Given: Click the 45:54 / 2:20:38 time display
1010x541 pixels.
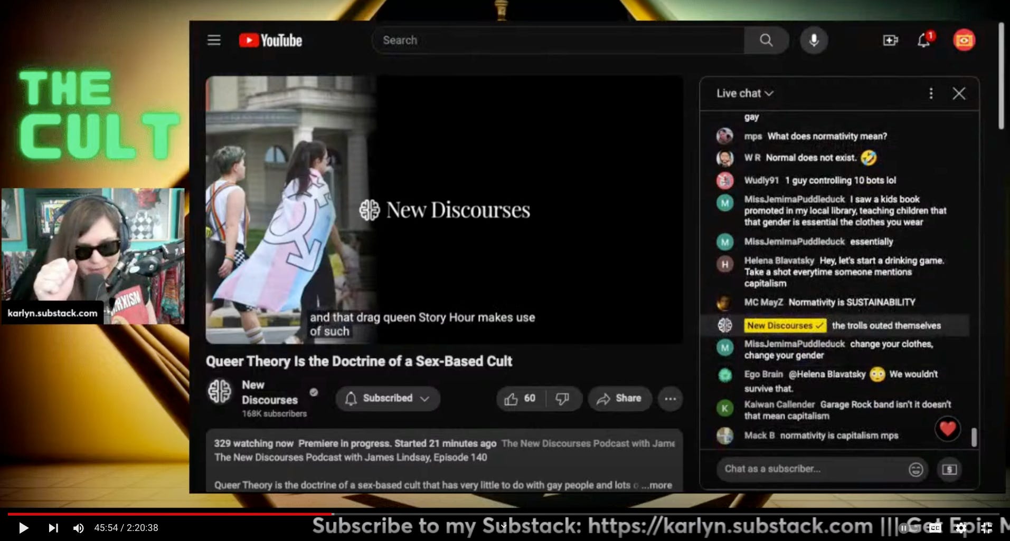Looking at the screenshot, I should point(126,528).
